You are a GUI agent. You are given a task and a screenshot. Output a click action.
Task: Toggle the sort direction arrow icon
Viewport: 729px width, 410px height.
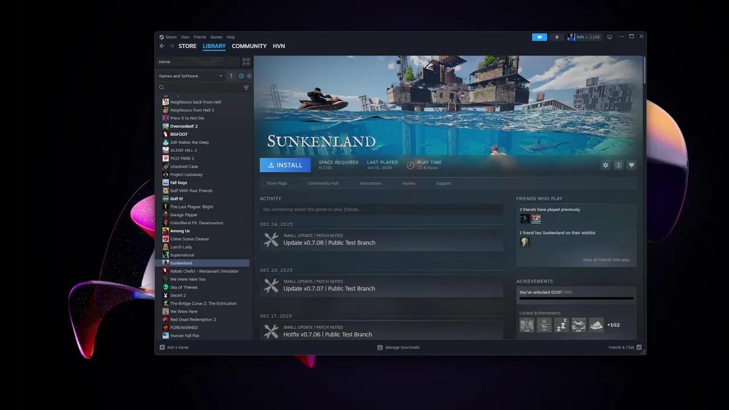(x=231, y=75)
